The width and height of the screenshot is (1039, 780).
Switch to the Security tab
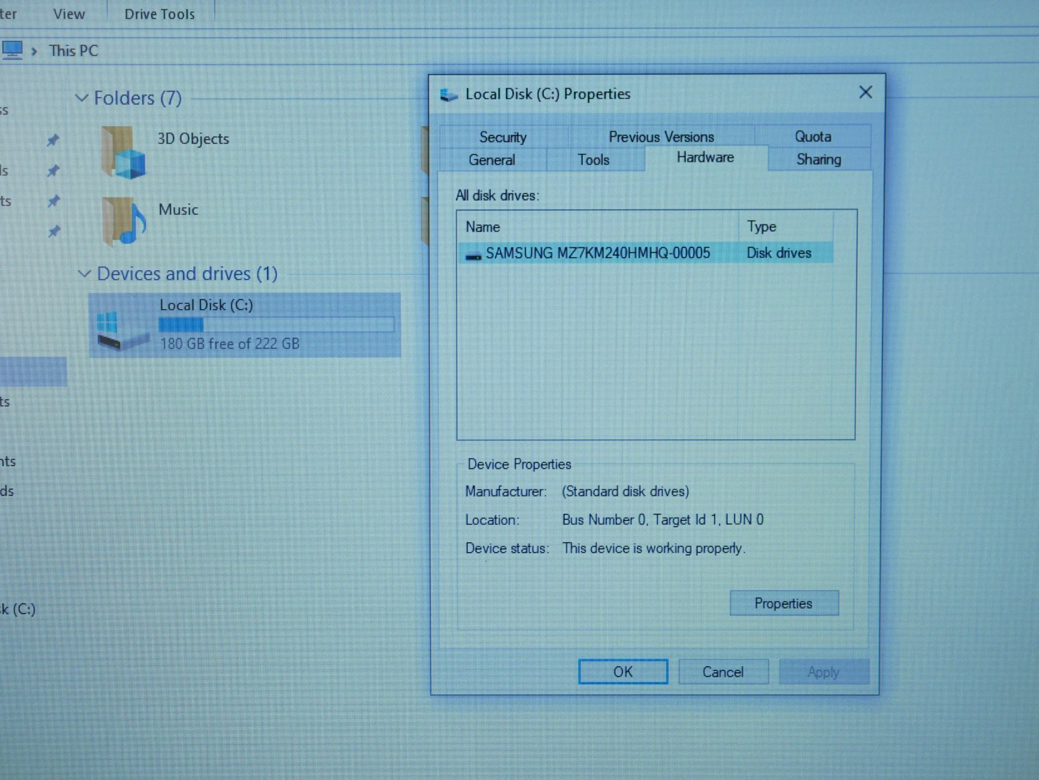pos(503,137)
